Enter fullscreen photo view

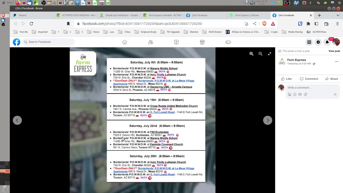[x=270, y=54]
